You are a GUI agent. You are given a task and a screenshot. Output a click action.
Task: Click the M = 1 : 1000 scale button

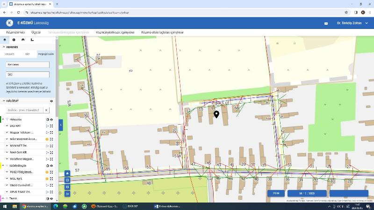(307, 193)
